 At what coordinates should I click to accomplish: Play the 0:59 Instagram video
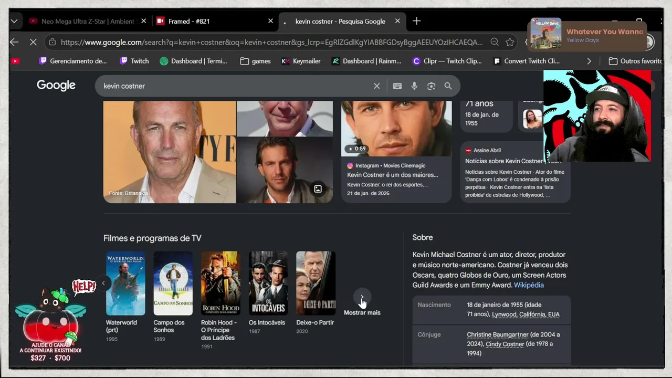396,129
